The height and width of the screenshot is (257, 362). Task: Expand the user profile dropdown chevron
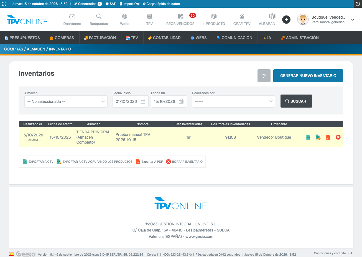[x=353, y=20]
